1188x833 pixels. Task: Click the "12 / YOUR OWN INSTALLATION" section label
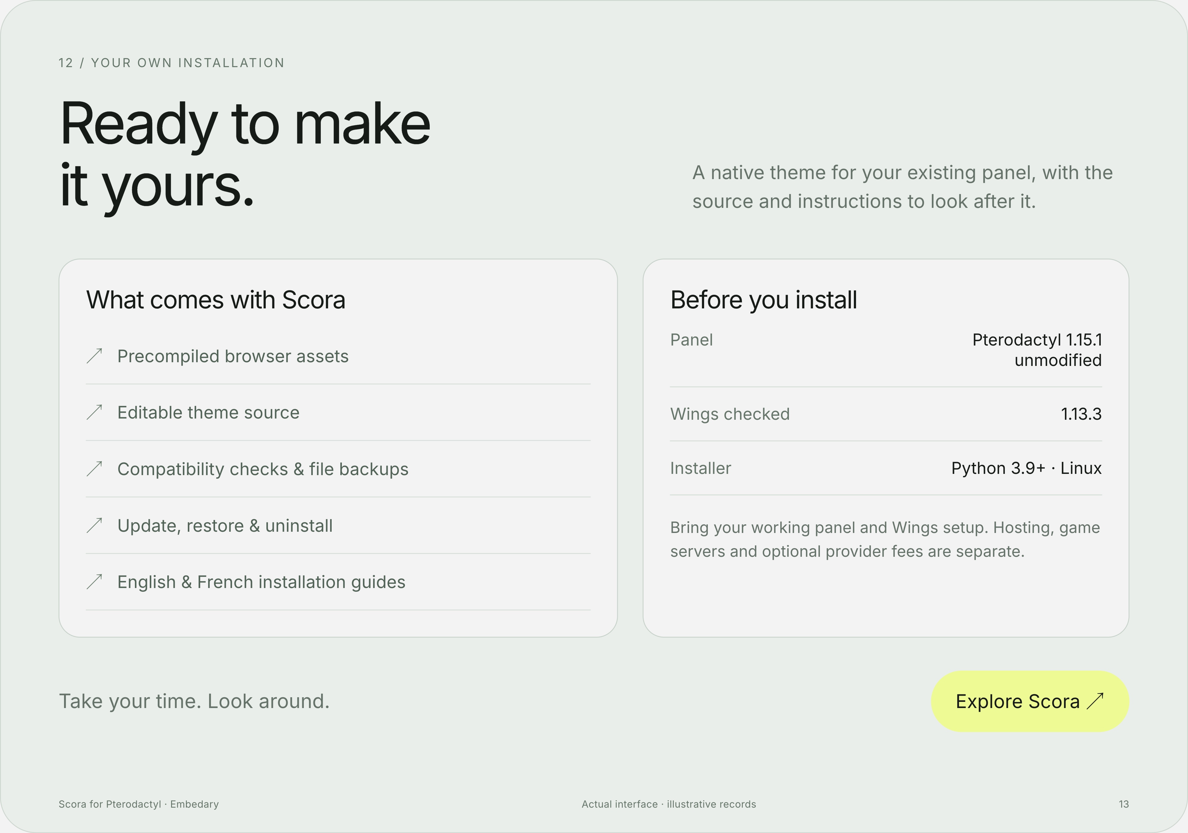171,63
